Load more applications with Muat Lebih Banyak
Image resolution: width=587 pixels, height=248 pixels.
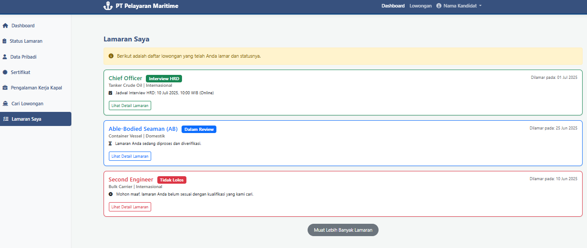point(343,230)
